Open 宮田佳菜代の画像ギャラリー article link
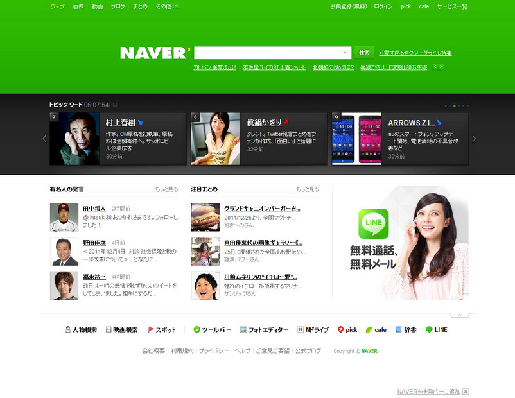 point(263,243)
